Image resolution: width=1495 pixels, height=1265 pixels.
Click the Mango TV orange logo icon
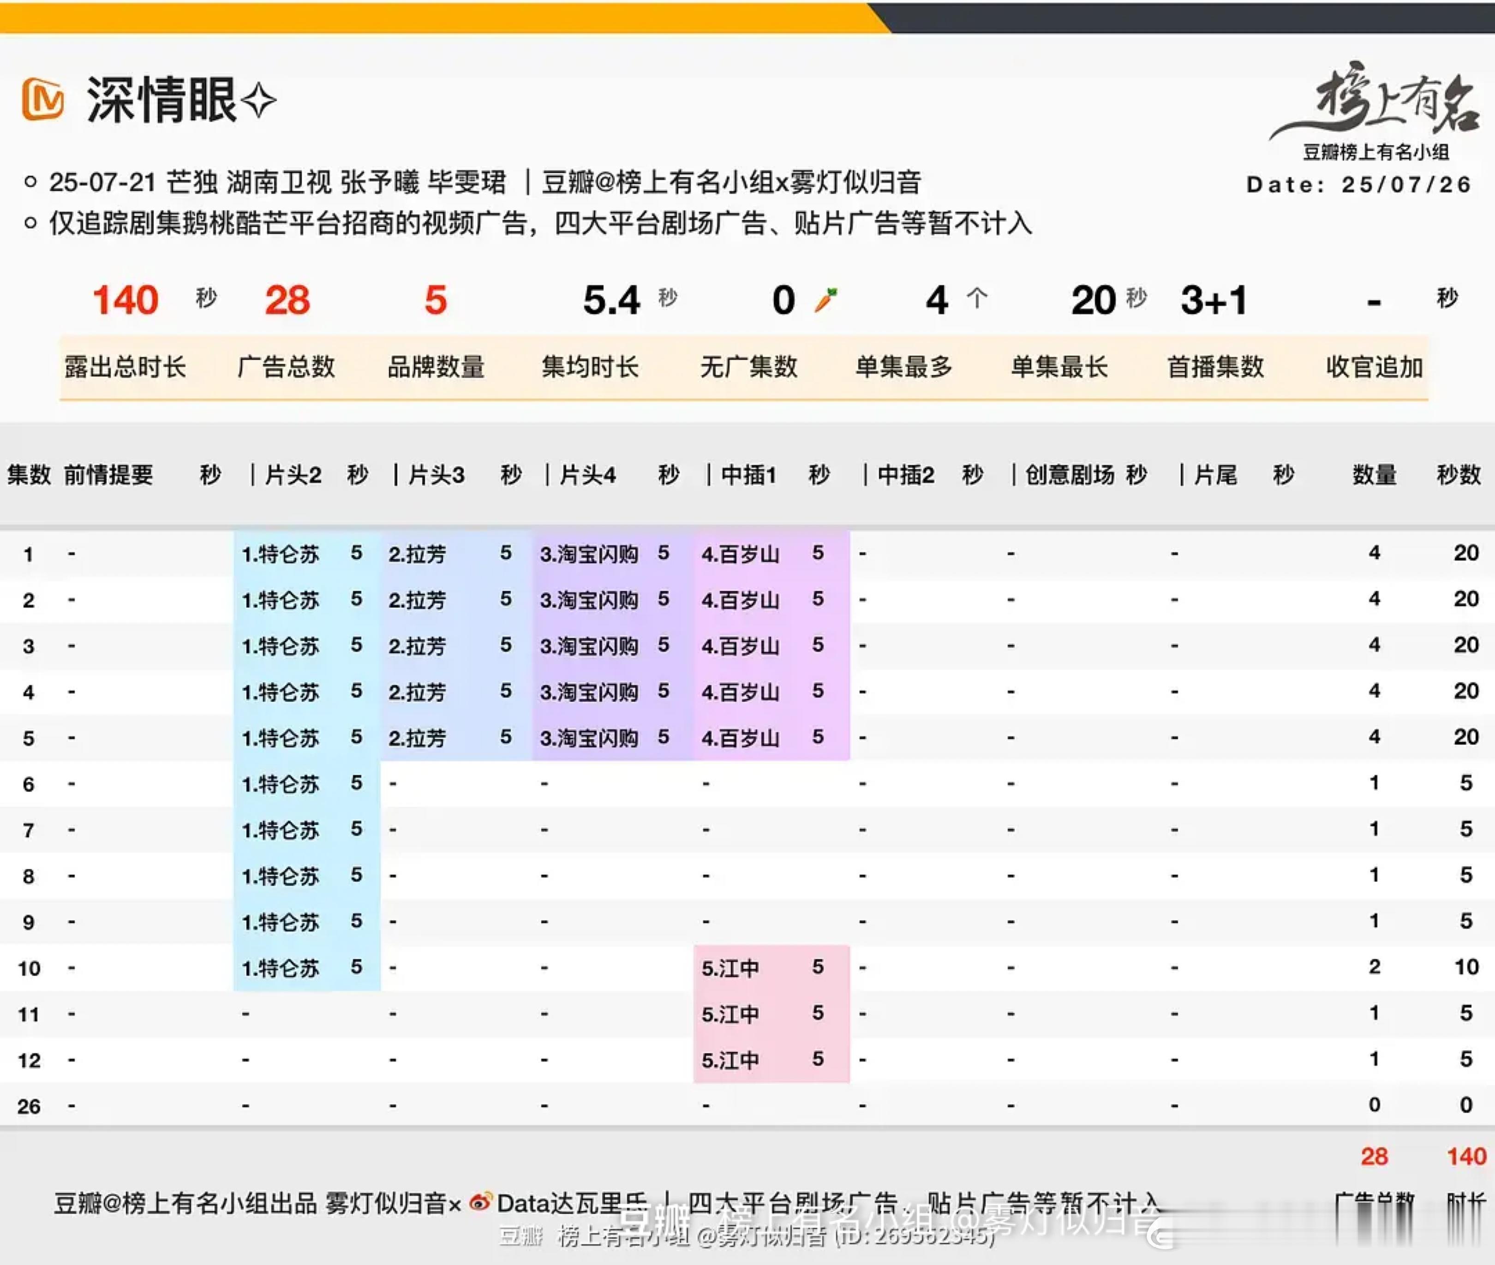coord(42,100)
